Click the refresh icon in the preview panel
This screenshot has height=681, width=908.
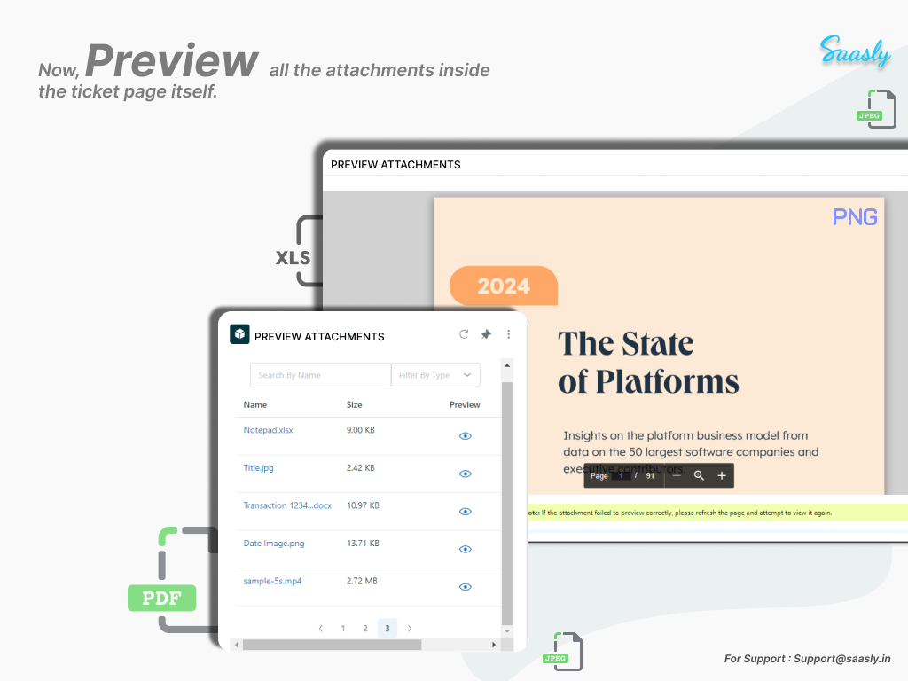point(464,334)
